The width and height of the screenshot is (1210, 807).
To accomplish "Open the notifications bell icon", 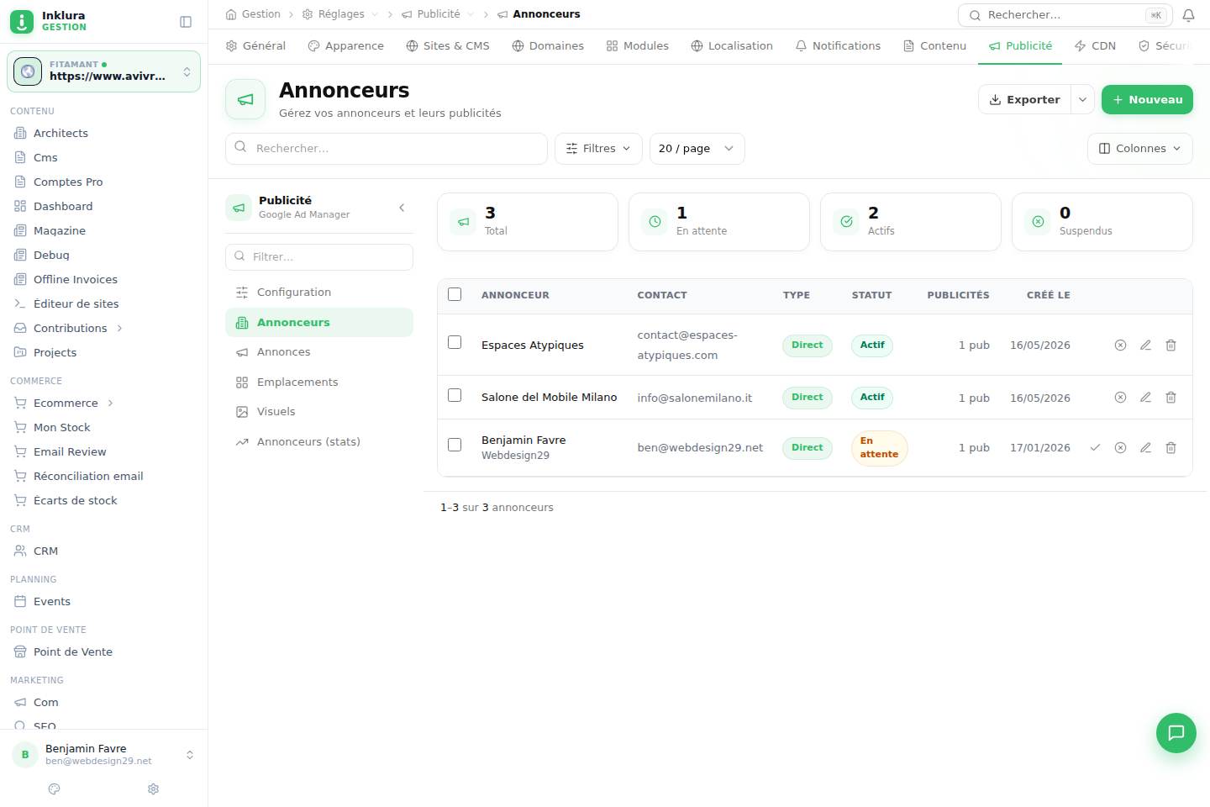I will click(1188, 15).
